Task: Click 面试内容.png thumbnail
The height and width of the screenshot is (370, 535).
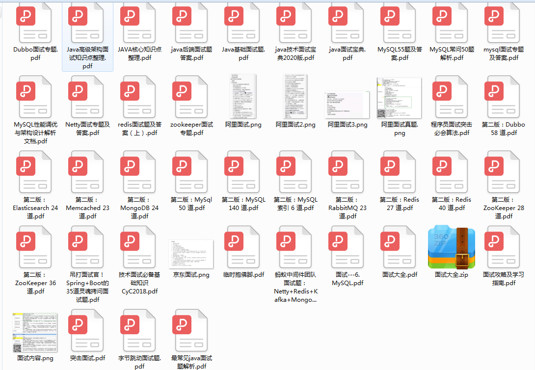Action: 35,333
